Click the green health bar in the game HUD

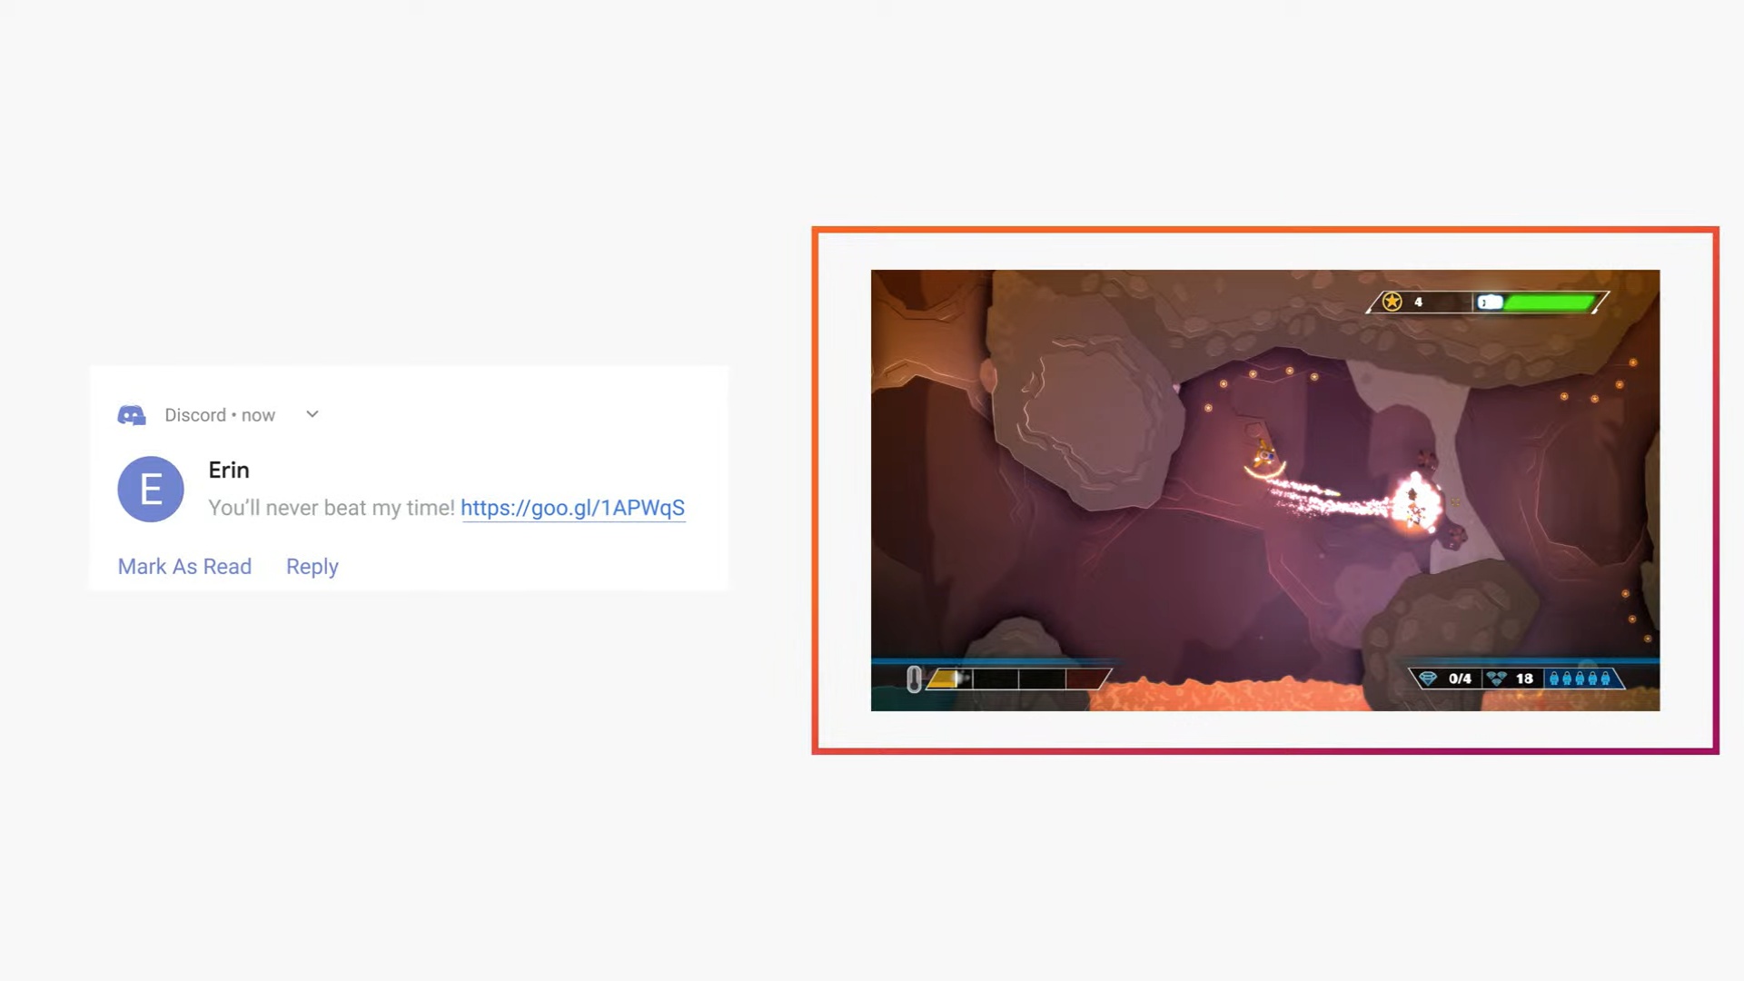click(1550, 302)
